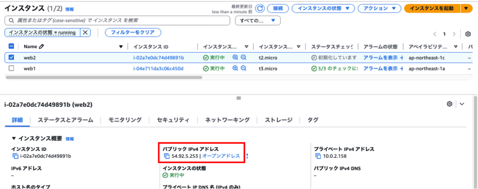The image size is (478, 189).
Task: Collapse インスタンス概要 section
Action: pos(14,139)
